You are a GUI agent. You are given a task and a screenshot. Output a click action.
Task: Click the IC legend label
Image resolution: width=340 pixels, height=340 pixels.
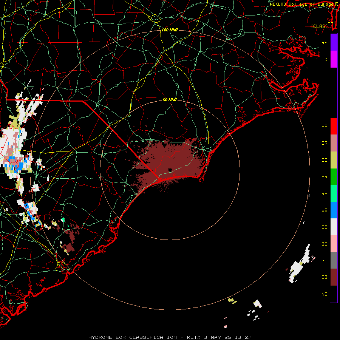pyautogui.click(x=324, y=244)
